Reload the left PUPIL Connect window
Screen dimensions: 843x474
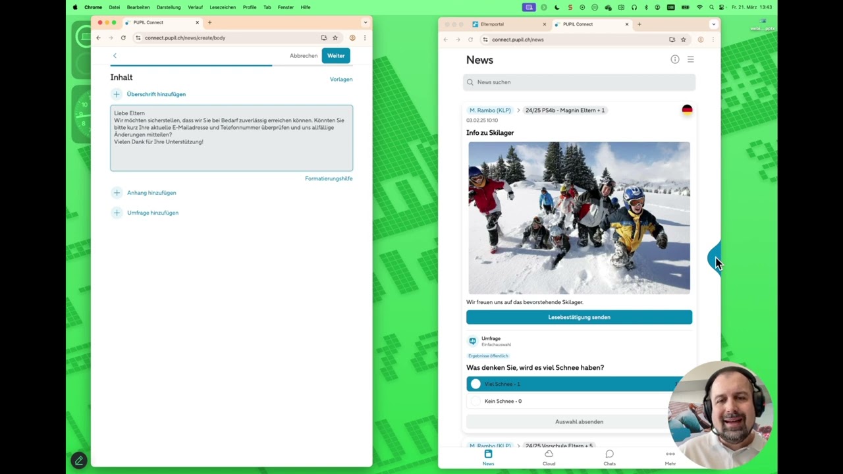123,38
